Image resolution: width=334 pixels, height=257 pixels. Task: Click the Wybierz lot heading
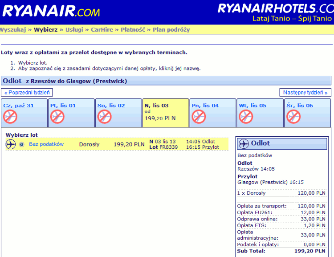[x=21, y=135]
